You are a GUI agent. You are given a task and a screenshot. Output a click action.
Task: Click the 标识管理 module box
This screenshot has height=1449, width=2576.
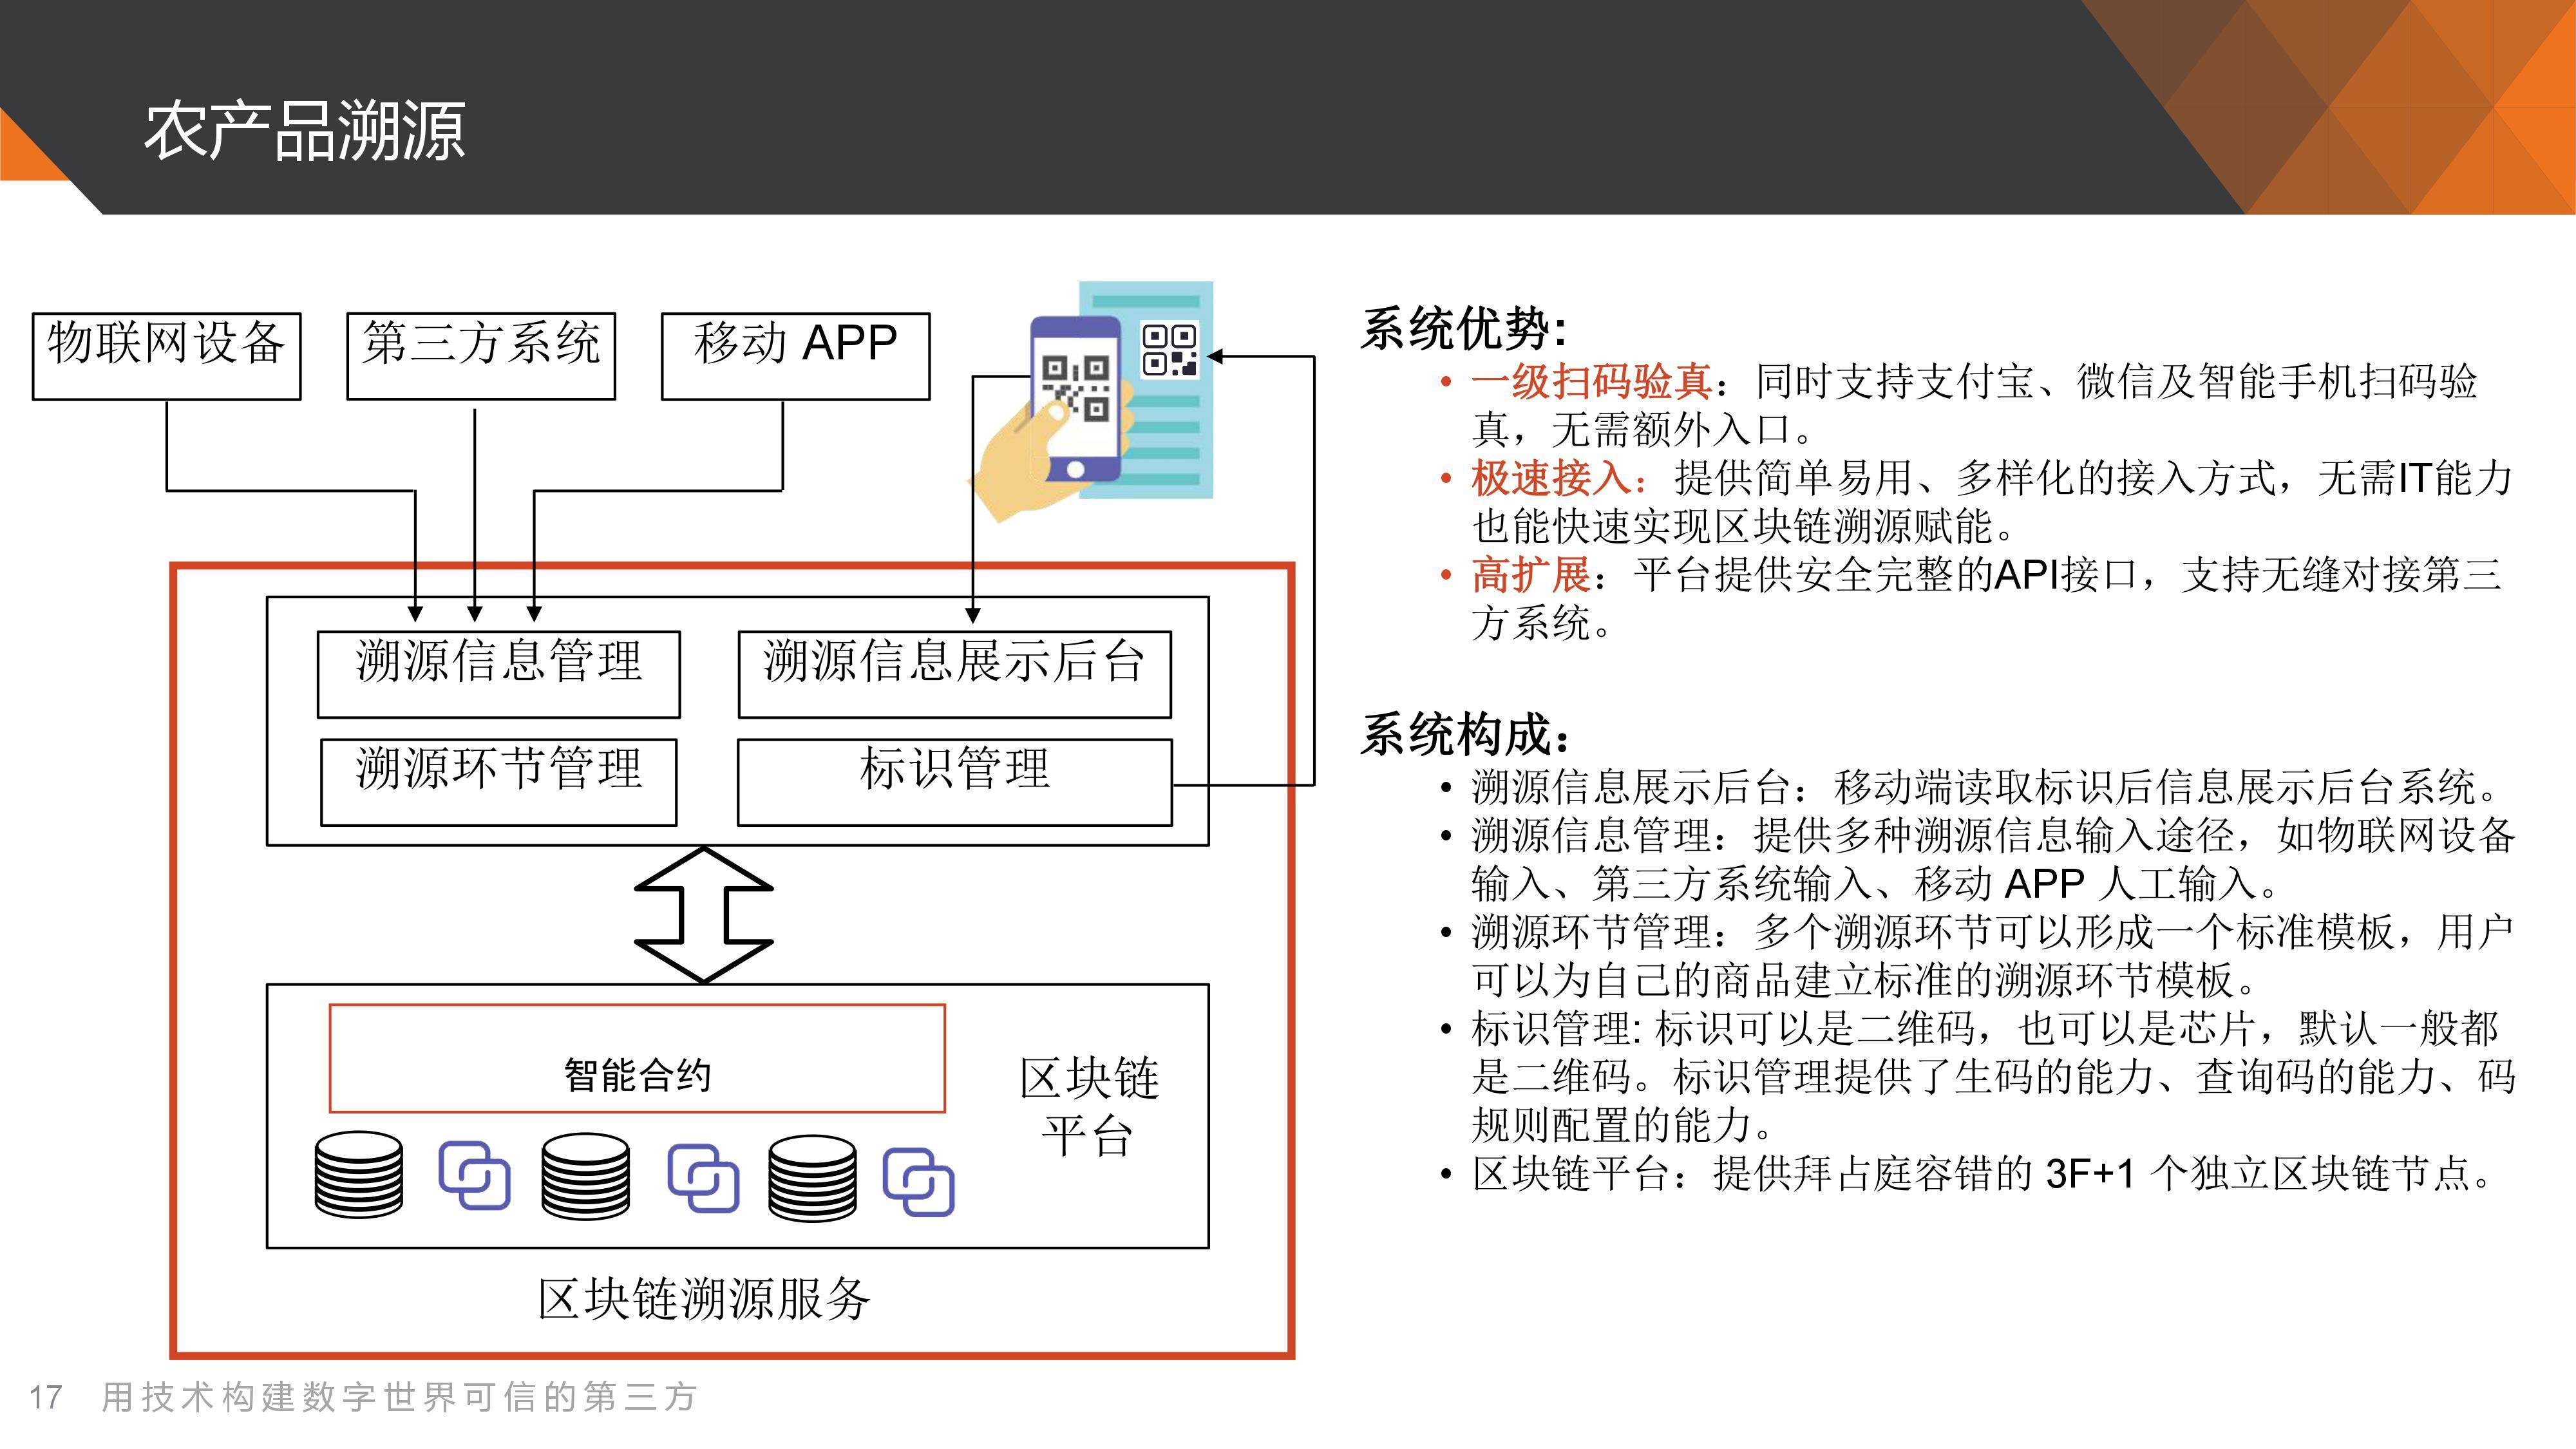pos(955,782)
